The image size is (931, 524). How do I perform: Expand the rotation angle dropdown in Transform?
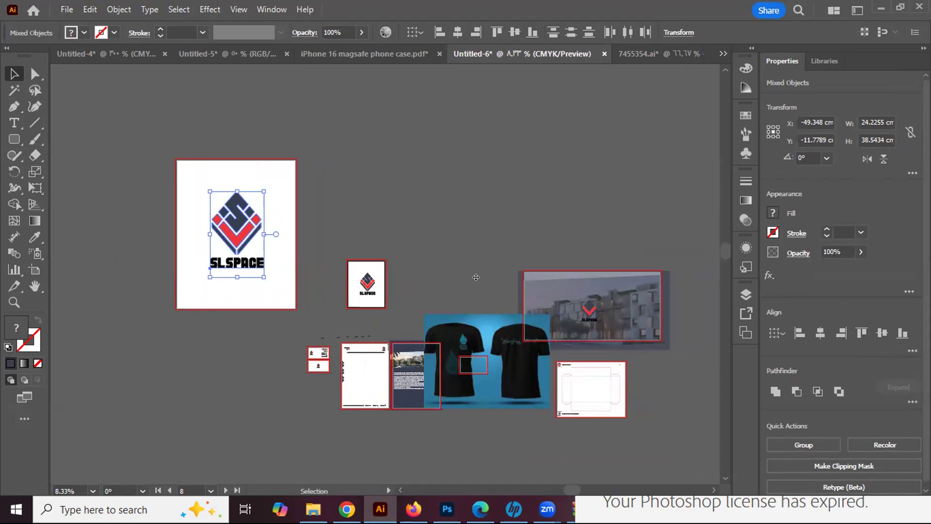(826, 158)
